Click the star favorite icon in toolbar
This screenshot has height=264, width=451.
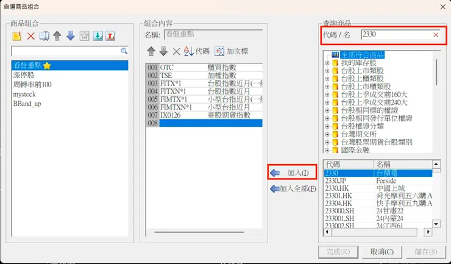click(84, 36)
